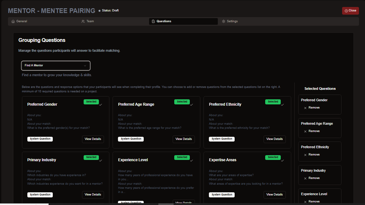Click the Questions tab document icon
The width and height of the screenshot is (365, 205).
[x=153, y=22]
